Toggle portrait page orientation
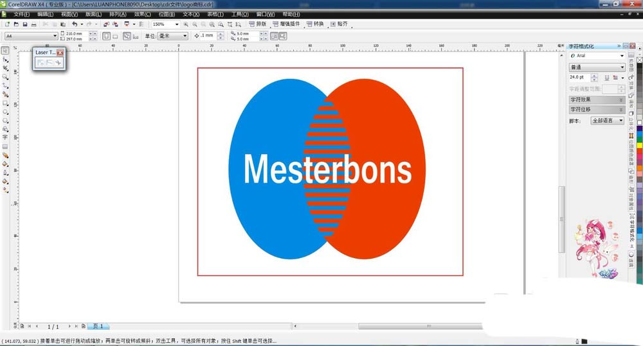The image size is (643, 346). click(x=106, y=36)
